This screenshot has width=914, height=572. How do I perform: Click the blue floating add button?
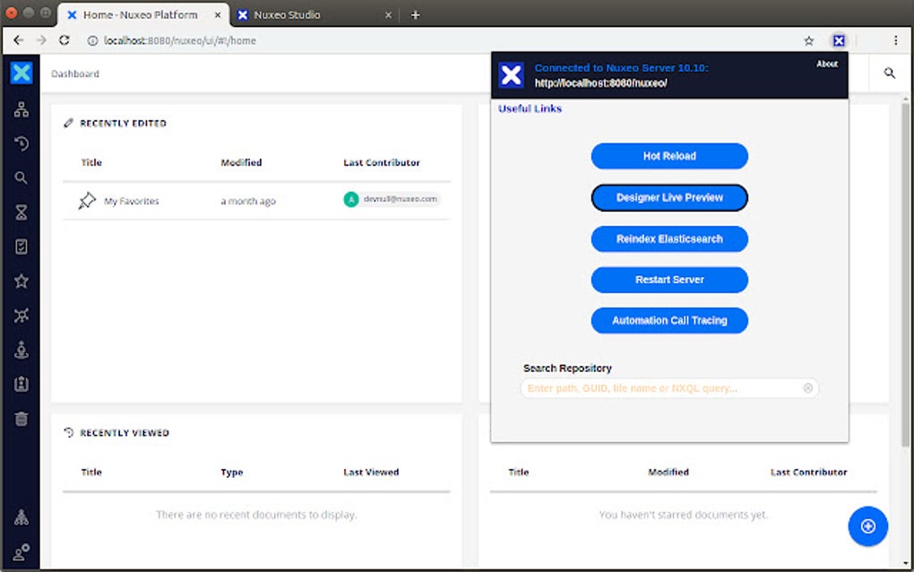867,526
